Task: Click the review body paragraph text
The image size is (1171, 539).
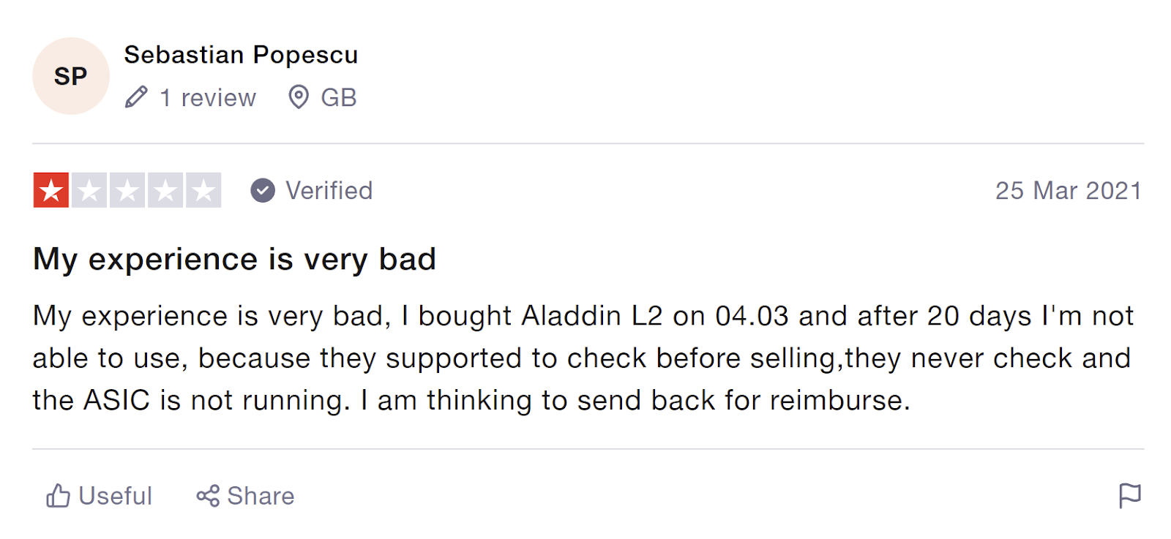Action: [x=583, y=358]
